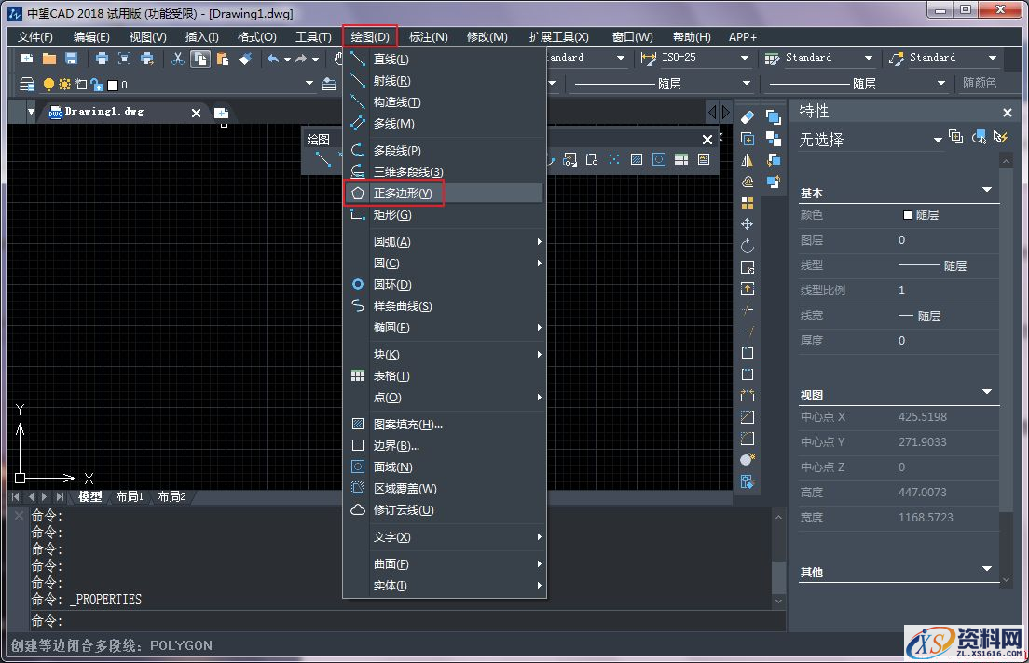Open the ISO-25 dimension style dropdown
This screenshot has height=663, width=1029.
[x=744, y=58]
